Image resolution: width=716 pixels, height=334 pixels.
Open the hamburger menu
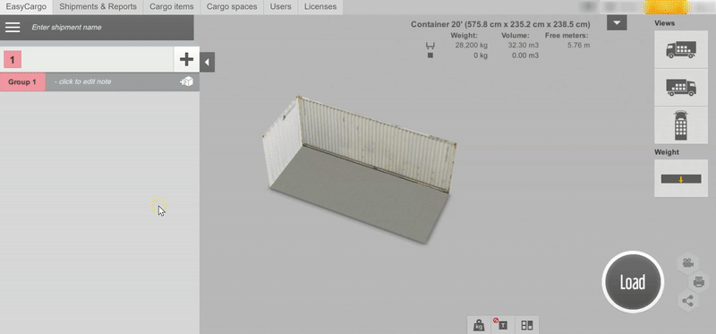(x=13, y=28)
